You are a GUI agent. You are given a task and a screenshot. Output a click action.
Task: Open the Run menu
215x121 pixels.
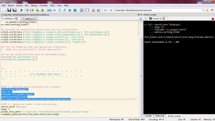click(27, 5)
